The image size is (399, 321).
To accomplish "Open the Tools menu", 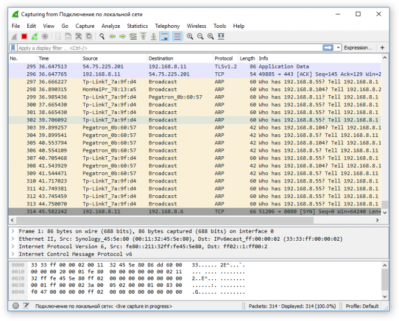I will click(x=220, y=26).
